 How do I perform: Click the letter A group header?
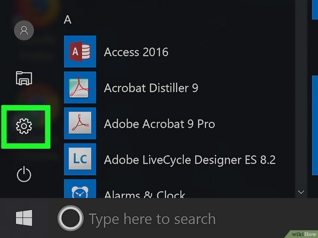pos(67,20)
